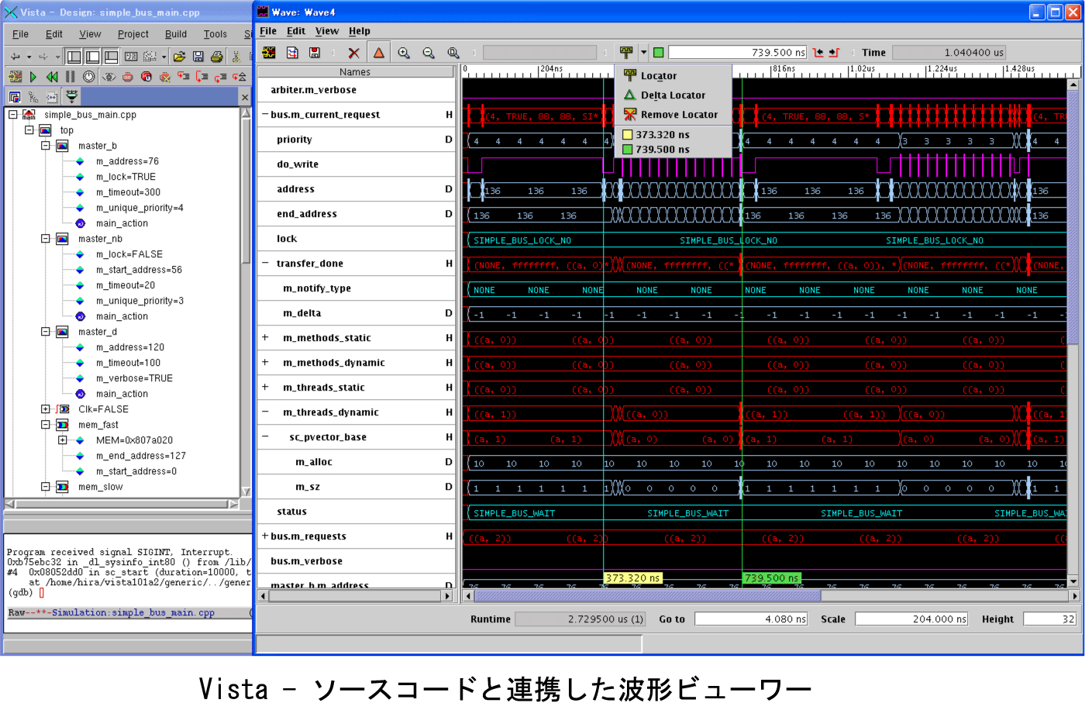Click the Wave toolbar floppy save icon
The width and height of the screenshot is (1085, 703).
[x=314, y=53]
